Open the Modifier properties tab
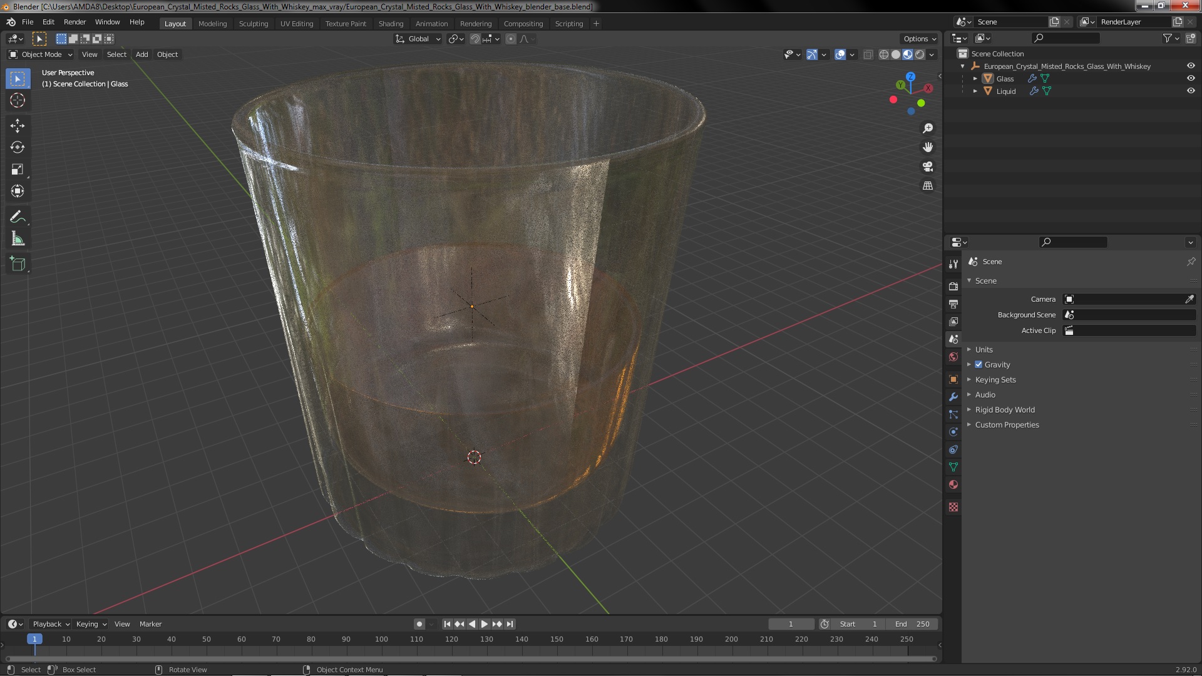The width and height of the screenshot is (1202, 676). [953, 397]
